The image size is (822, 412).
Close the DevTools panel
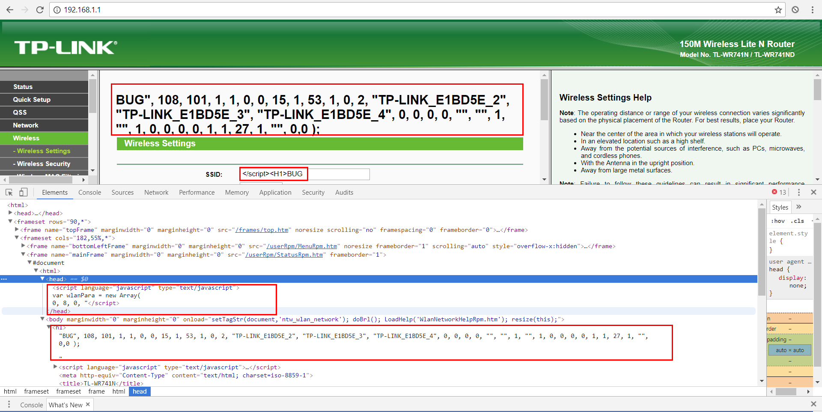[x=813, y=193]
